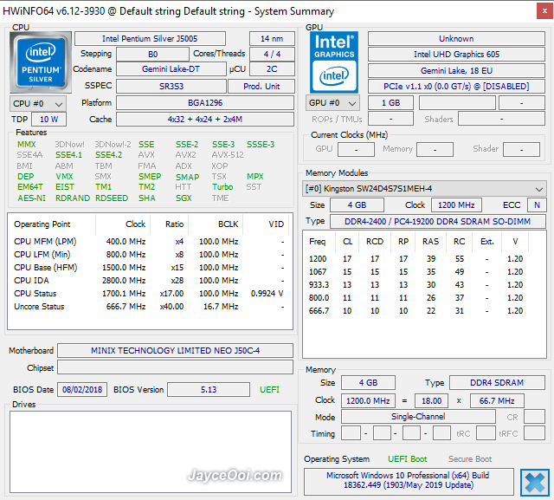Click the blue X close button at bottom right
Image resolution: width=554 pixels, height=500 pixels.
tap(535, 483)
